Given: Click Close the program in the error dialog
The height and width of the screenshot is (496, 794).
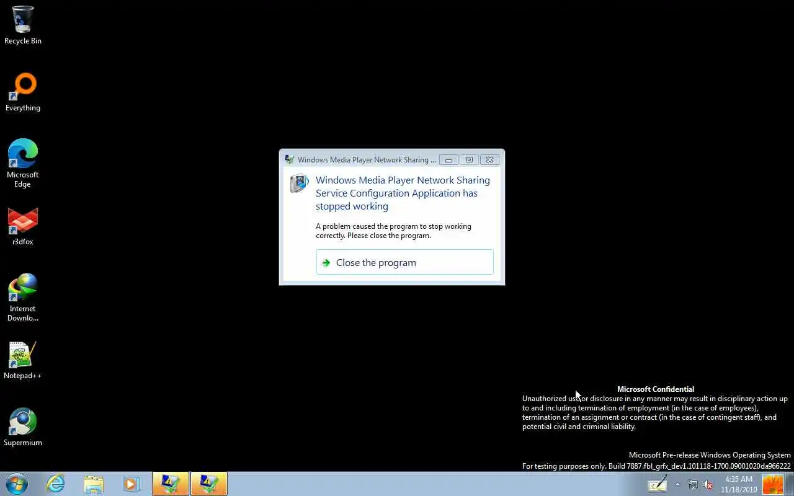Looking at the screenshot, I should [404, 262].
